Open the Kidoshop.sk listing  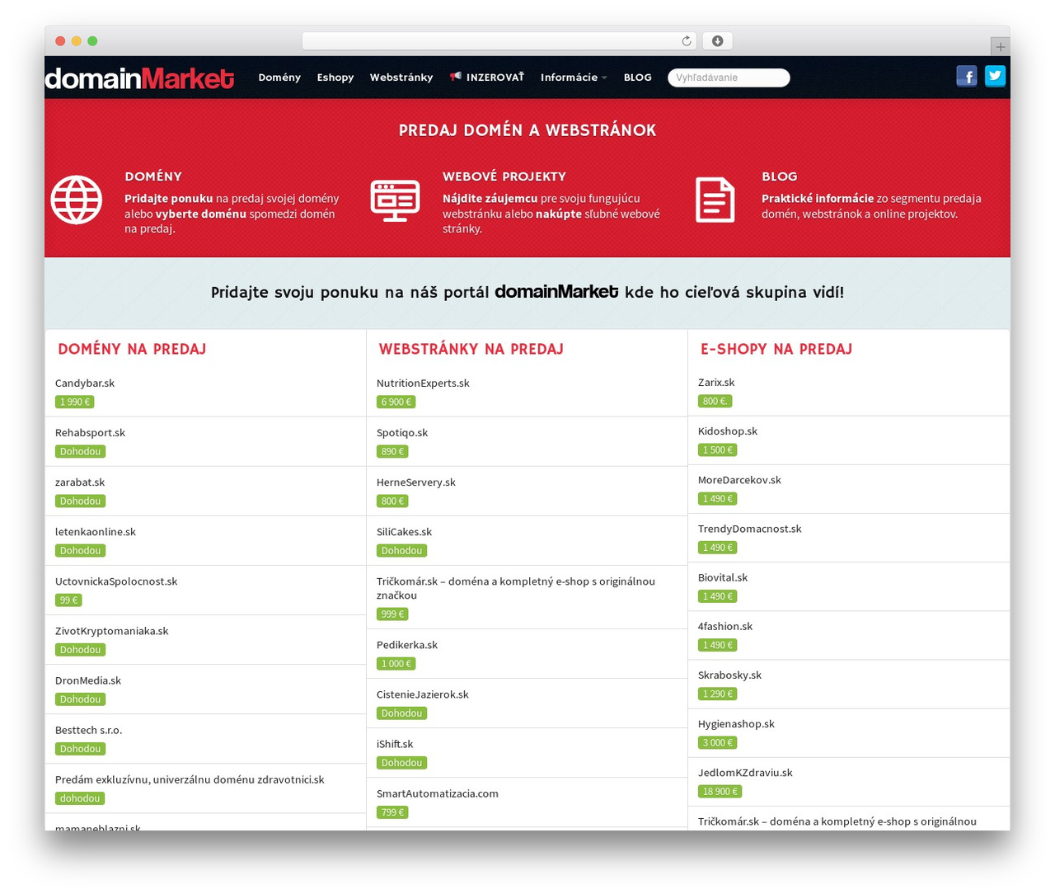click(728, 431)
